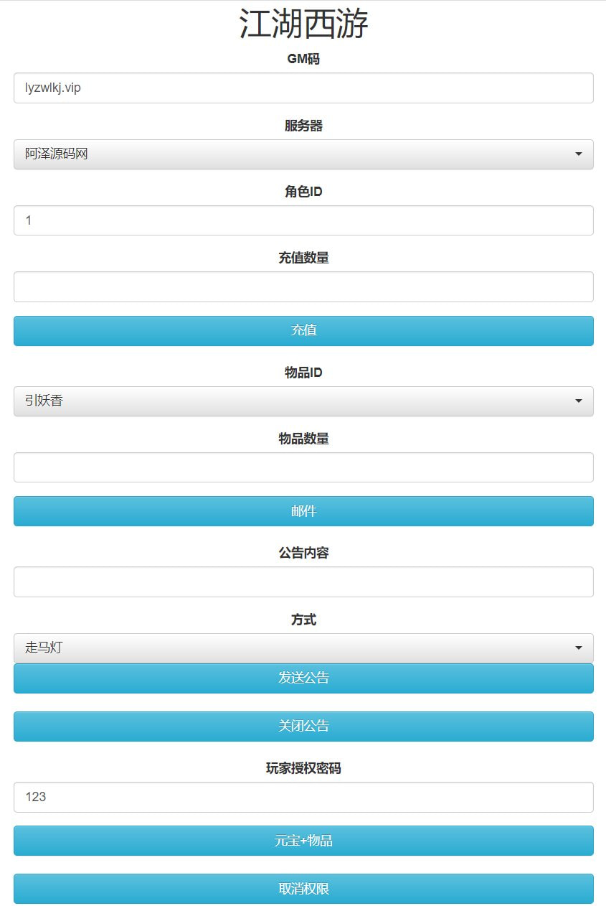Expand the 物品ID dropdown
This screenshot has width=606, height=906.
303,401
